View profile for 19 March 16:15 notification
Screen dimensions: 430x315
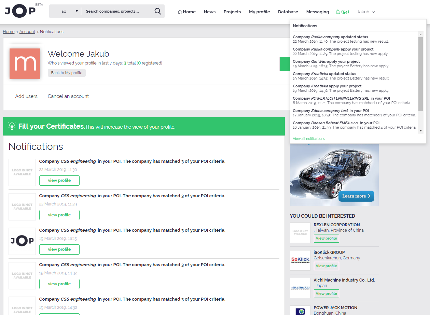click(59, 249)
